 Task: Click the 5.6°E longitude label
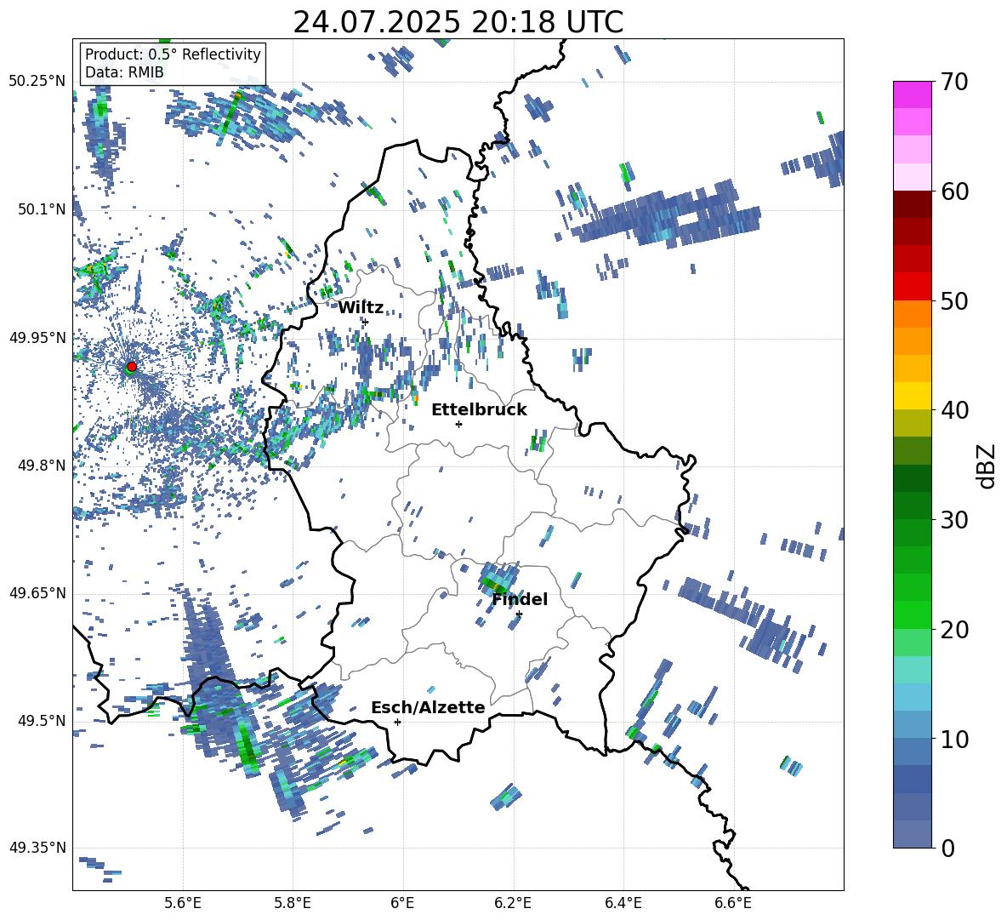(x=183, y=903)
